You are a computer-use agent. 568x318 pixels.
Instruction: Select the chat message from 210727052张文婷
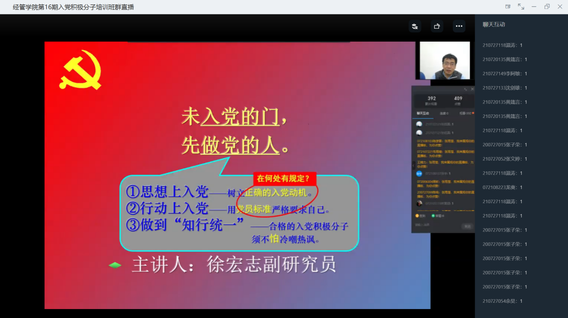point(505,159)
